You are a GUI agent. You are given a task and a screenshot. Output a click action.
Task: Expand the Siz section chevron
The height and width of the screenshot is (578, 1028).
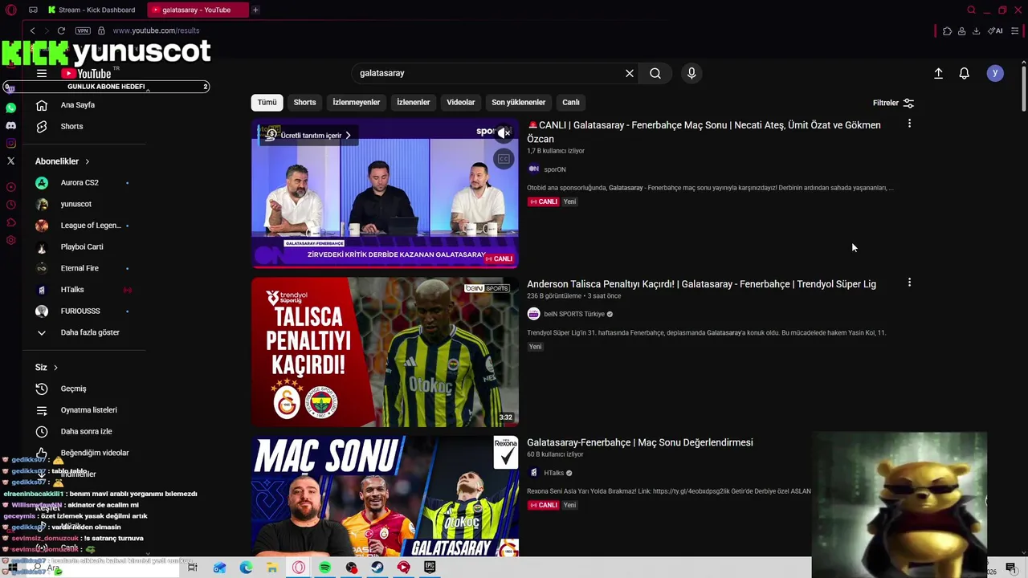click(55, 368)
